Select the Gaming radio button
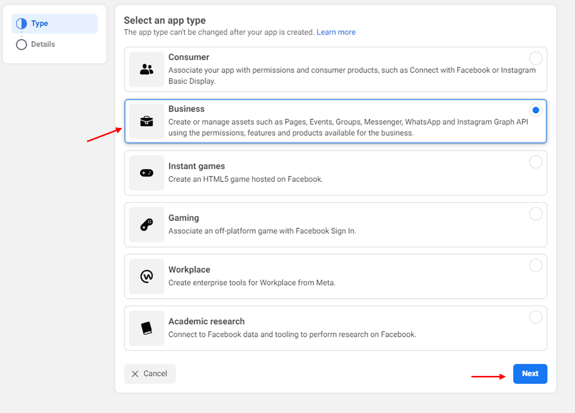Image resolution: width=575 pixels, height=413 pixels. (x=535, y=214)
